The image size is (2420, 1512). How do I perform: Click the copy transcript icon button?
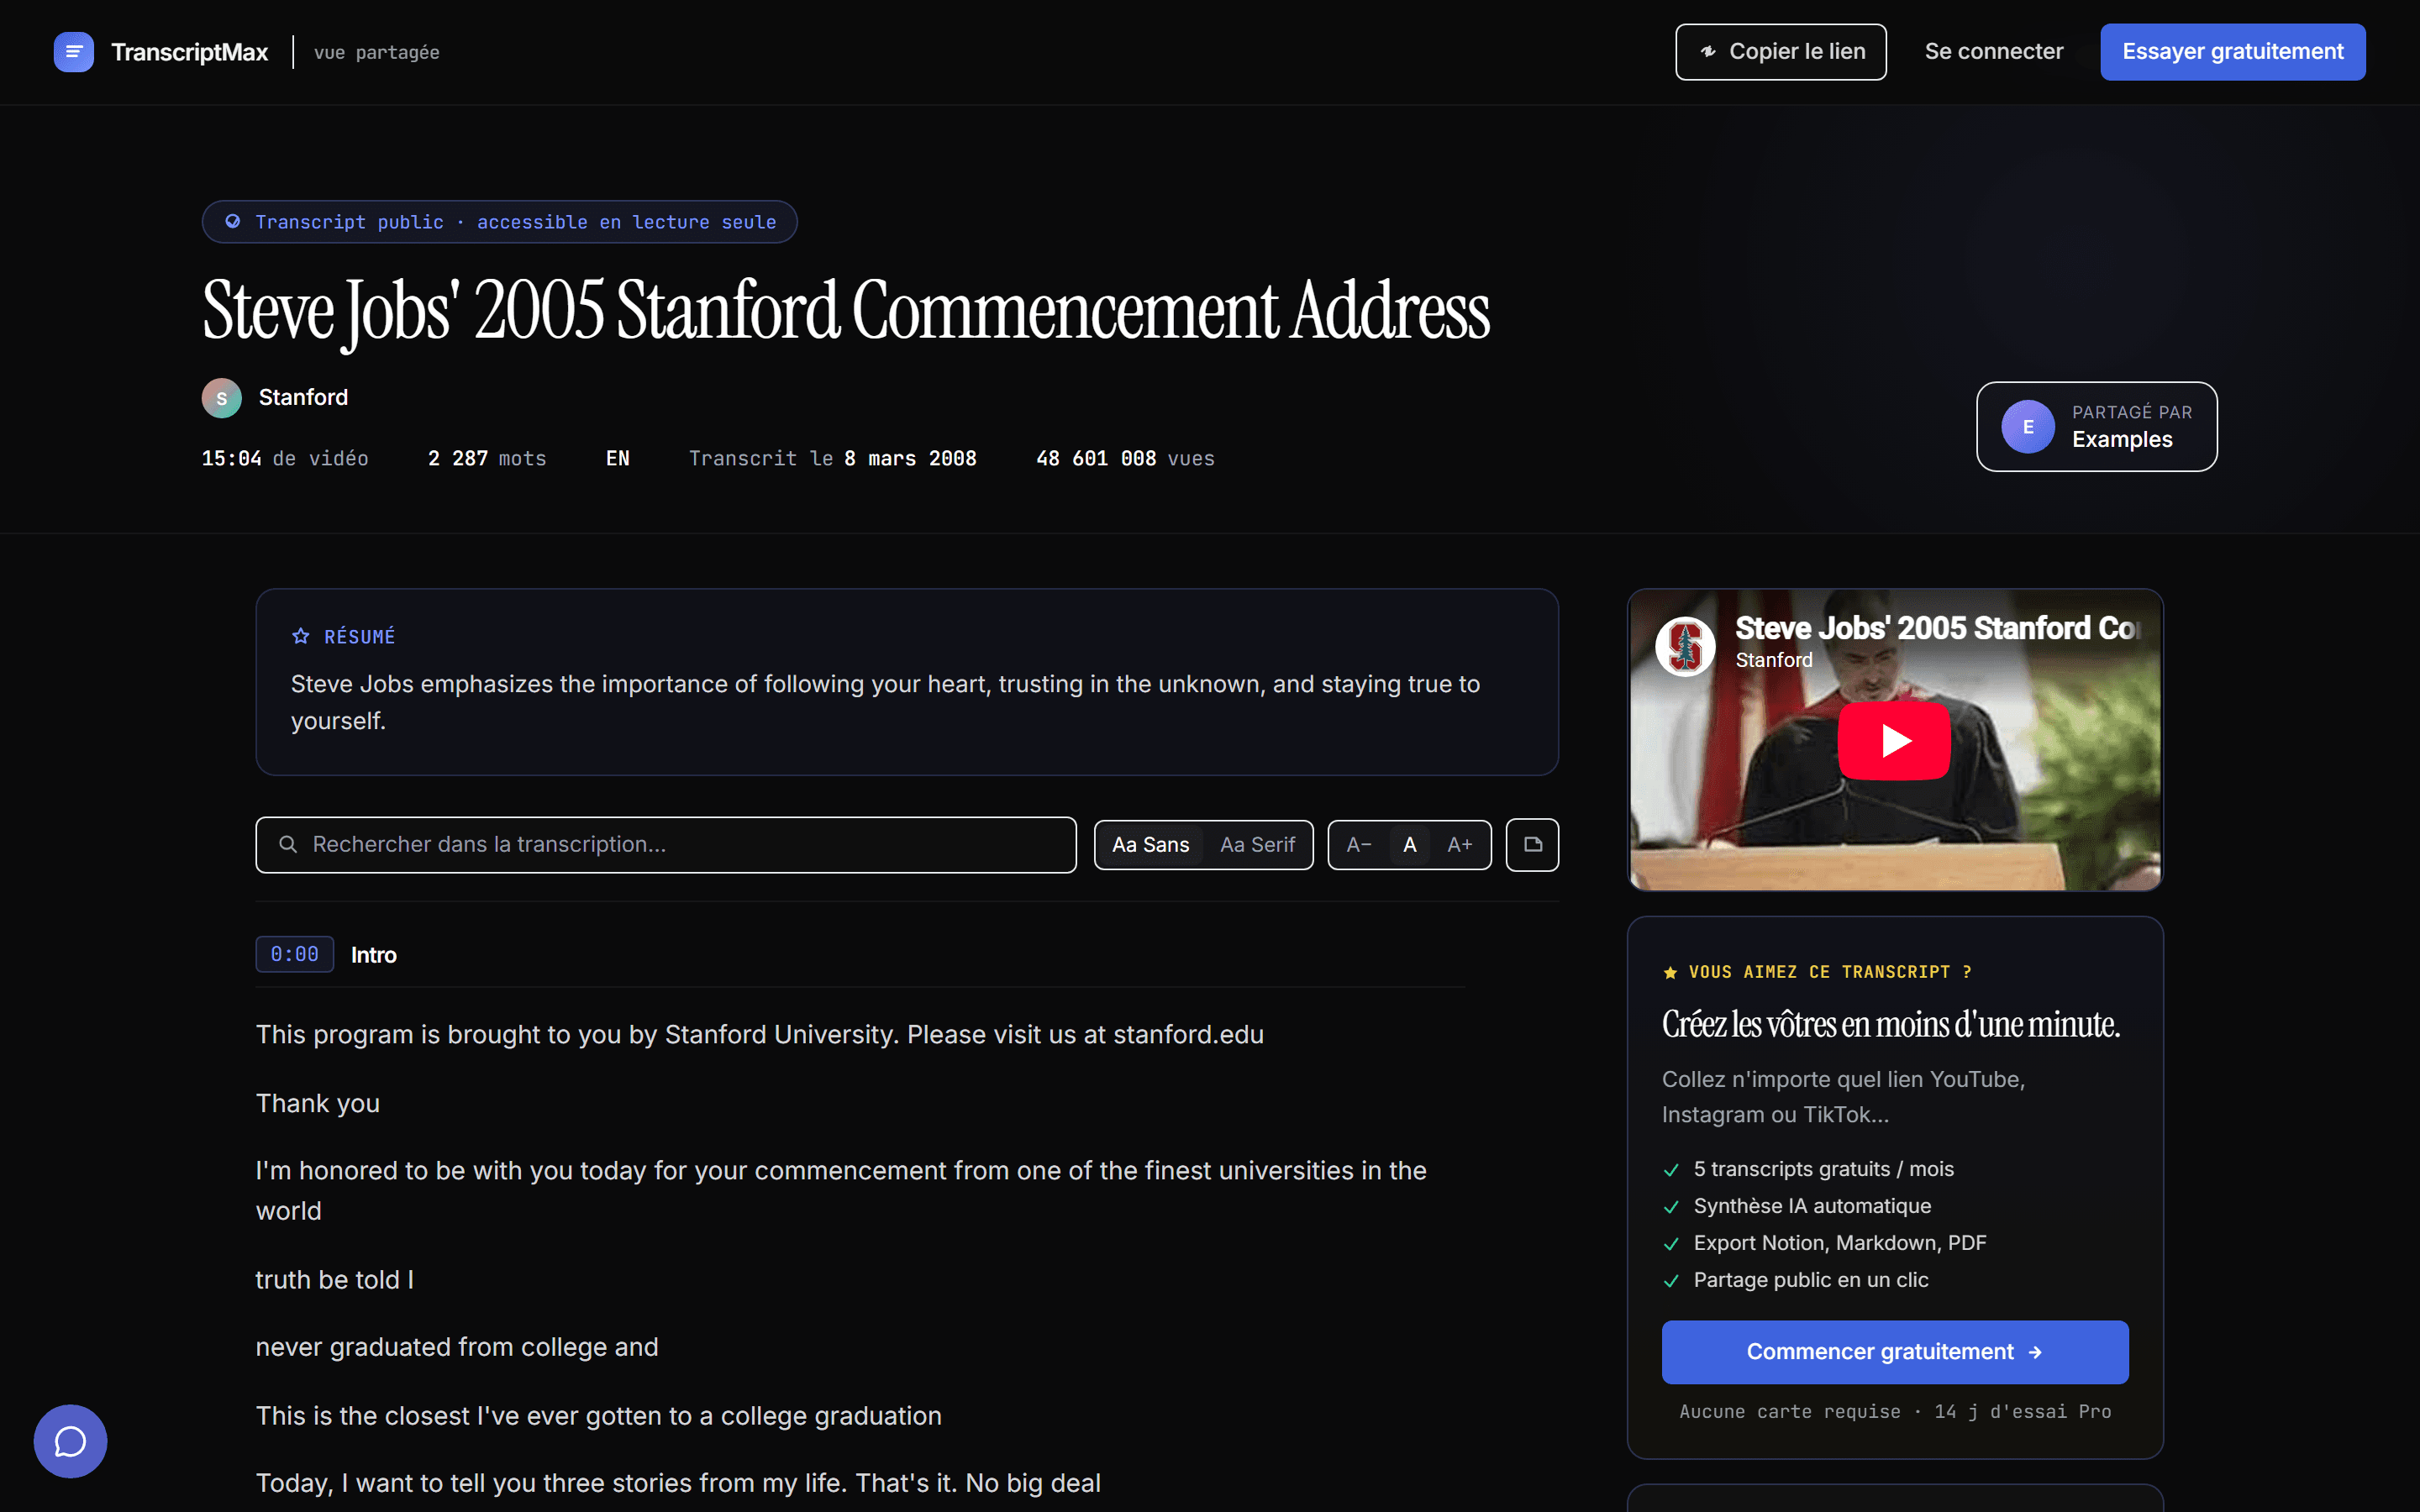coord(1532,845)
